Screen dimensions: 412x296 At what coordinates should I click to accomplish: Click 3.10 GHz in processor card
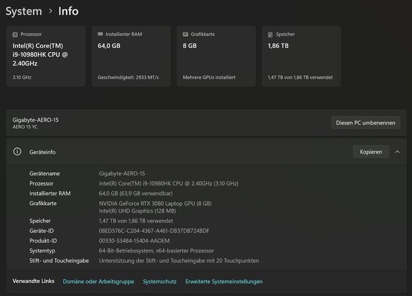[22, 78]
